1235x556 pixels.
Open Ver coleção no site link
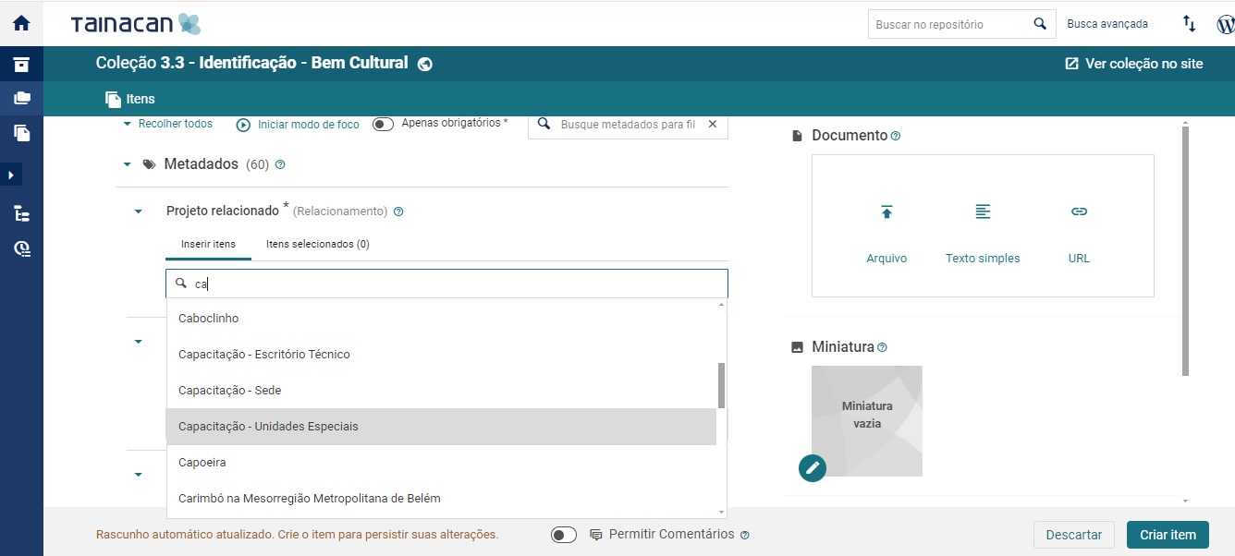[1134, 64]
